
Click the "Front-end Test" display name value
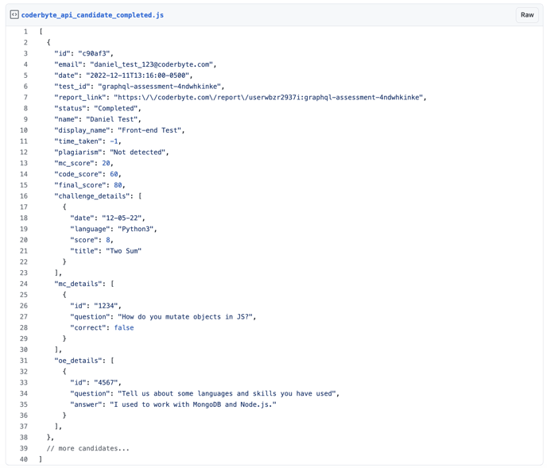(x=151, y=130)
